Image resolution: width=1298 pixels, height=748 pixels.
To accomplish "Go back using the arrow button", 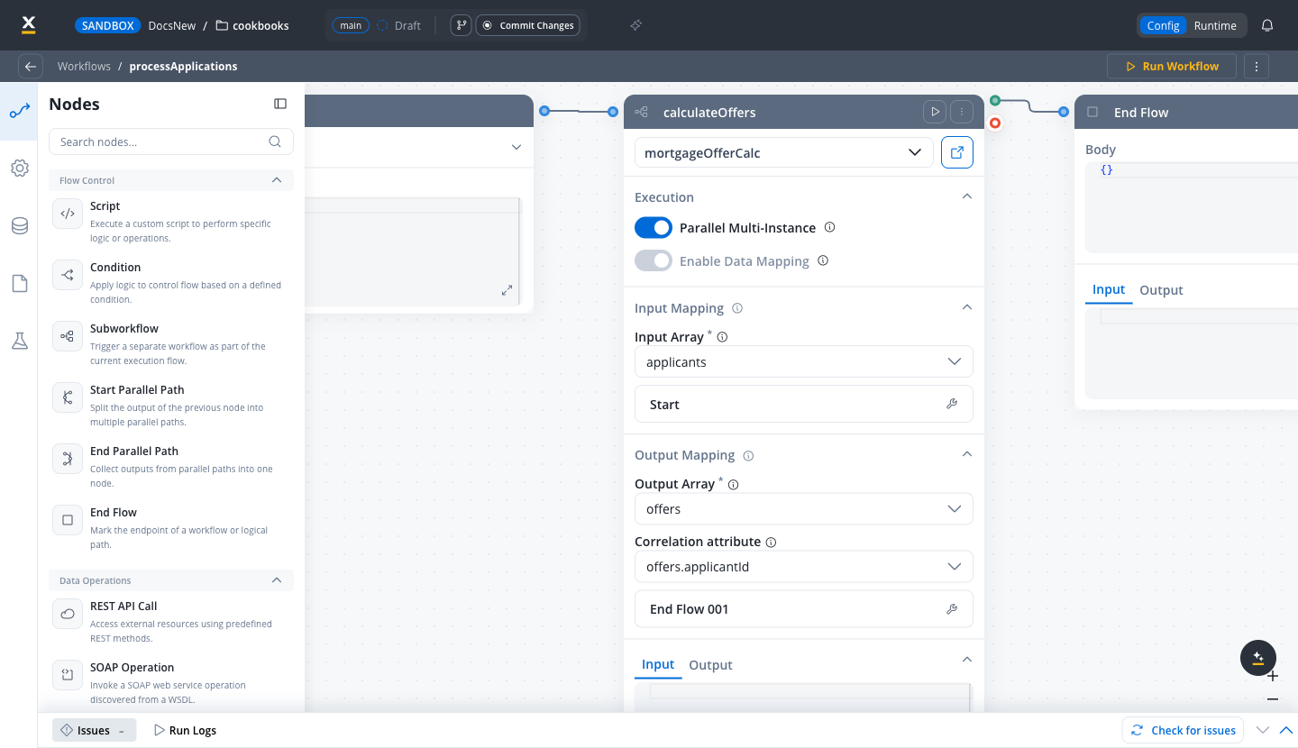I will [31, 66].
